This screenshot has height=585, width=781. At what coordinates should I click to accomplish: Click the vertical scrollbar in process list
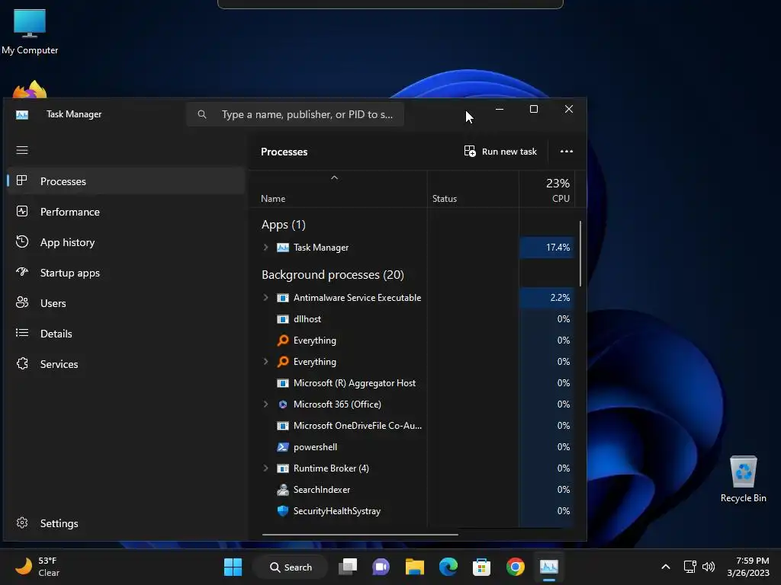tap(580, 254)
